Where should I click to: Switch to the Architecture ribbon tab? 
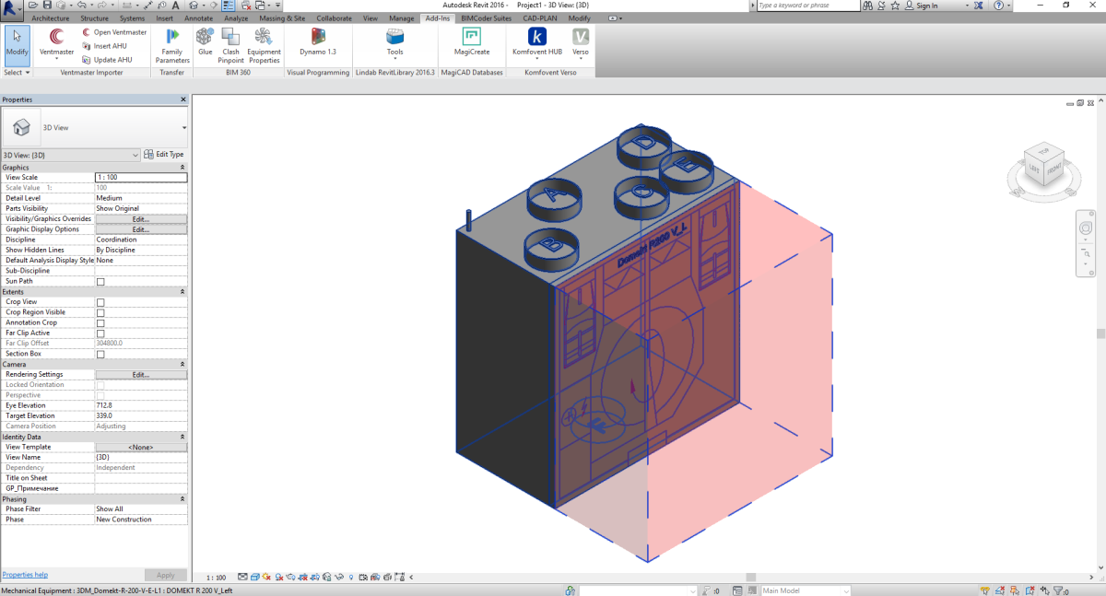tap(51, 18)
